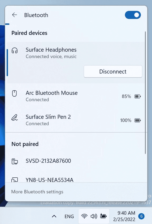Expand the taskbar hidden icons chevron

[54, 216]
